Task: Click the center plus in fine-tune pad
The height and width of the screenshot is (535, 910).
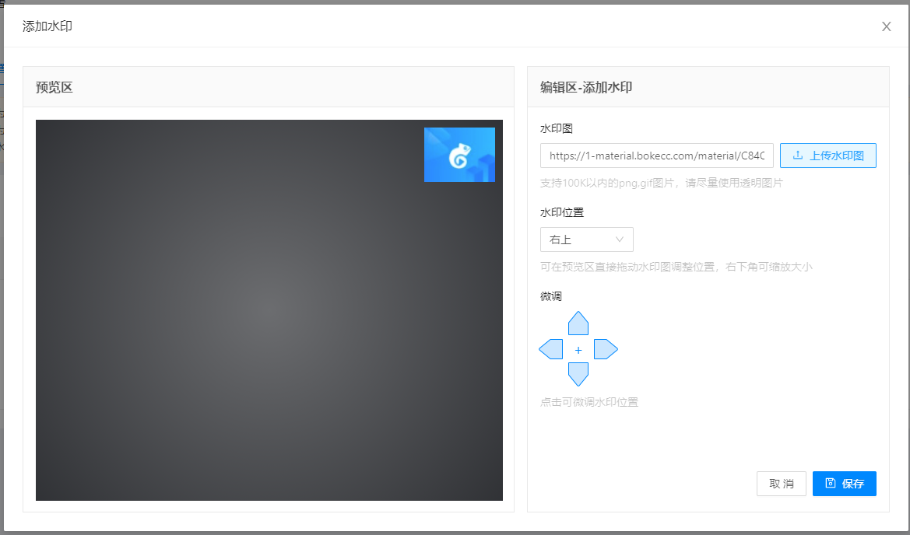Action: click(578, 351)
